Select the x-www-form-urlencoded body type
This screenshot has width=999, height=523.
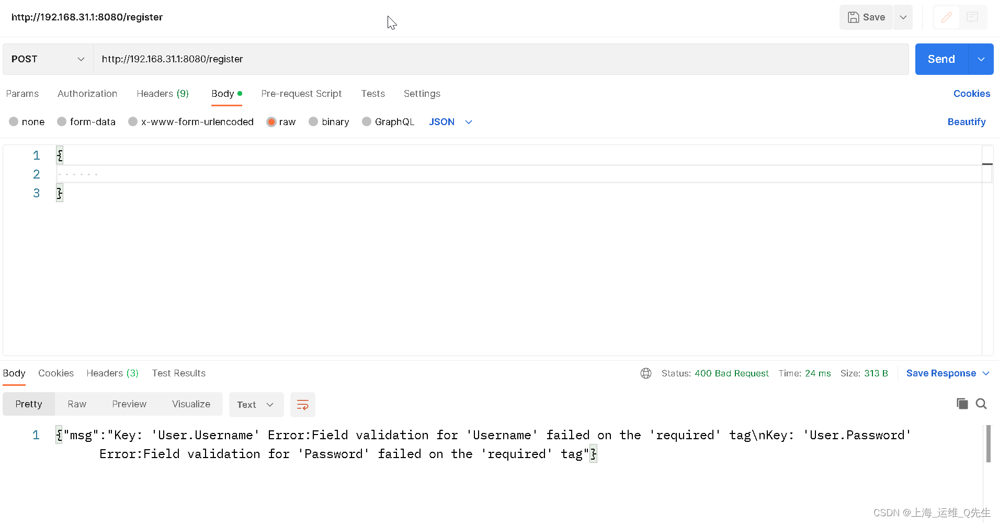[191, 122]
